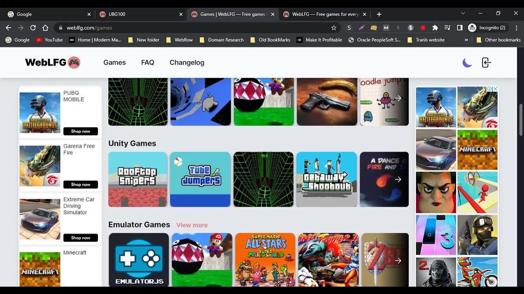Expand the tab search dropdown chevron
Screen dimensions: 524x294
coord(463,13)
